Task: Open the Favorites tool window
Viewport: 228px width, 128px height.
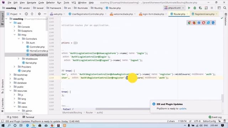Action: click(x=2, y=105)
